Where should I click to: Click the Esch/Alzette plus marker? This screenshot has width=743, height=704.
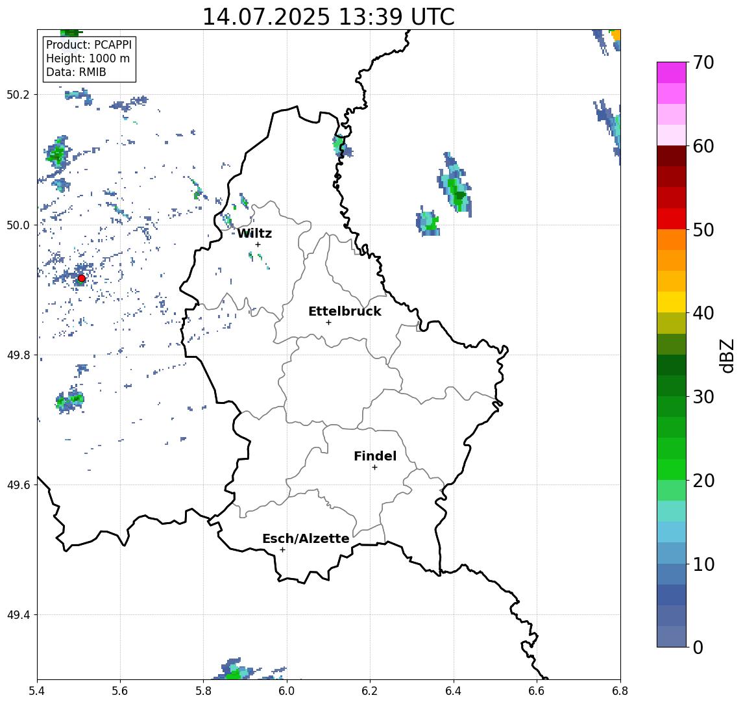point(282,550)
